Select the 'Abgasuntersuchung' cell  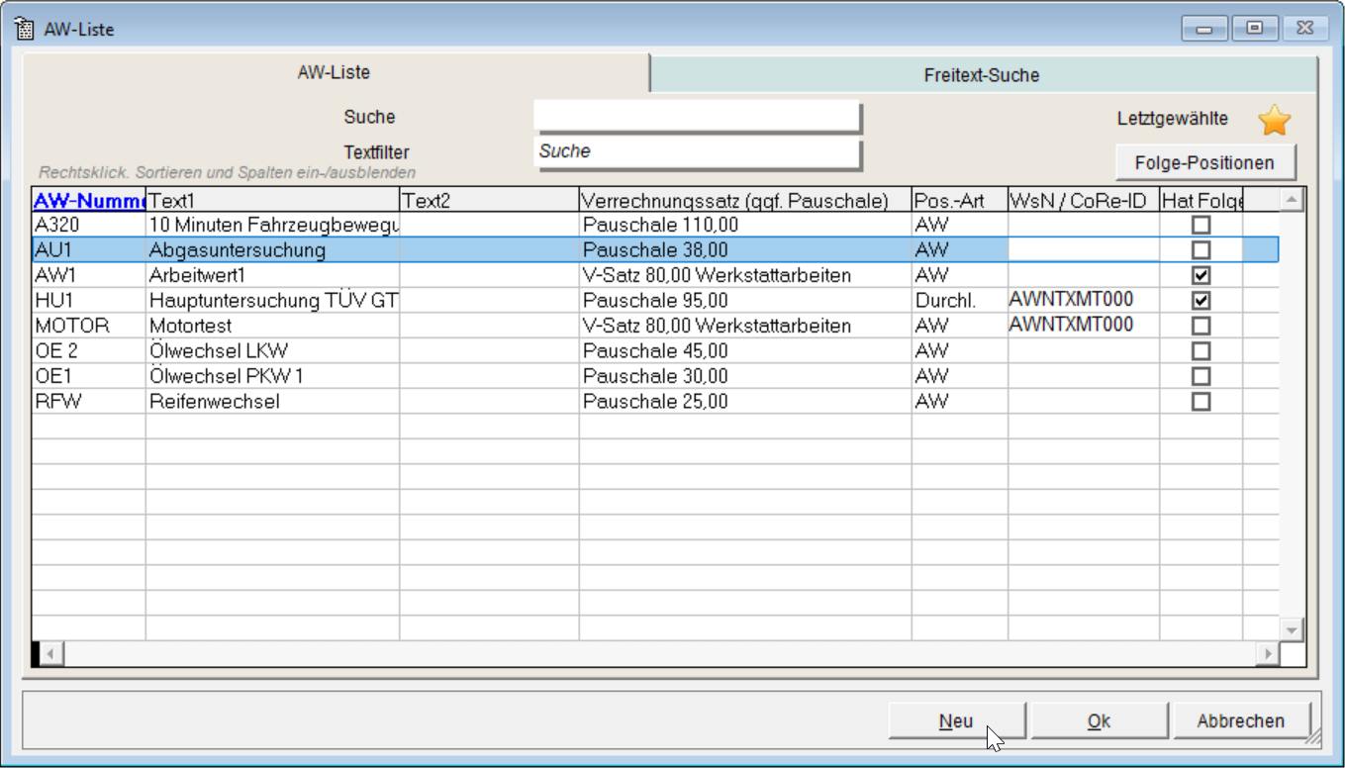[272, 249]
